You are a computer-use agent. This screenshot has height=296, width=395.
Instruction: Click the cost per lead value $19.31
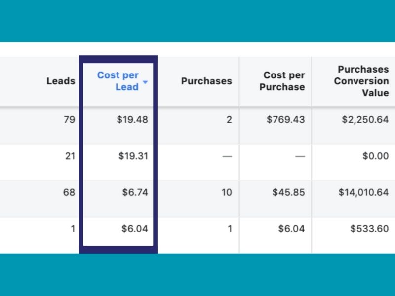[133, 156]
